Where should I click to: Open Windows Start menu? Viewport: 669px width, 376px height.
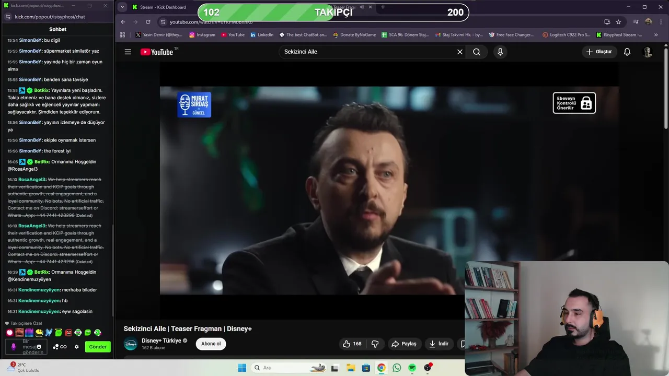pyautogui.click(x=242, y=368)
